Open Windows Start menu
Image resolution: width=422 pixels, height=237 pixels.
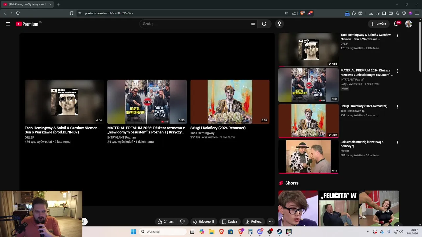click(133, 232)
